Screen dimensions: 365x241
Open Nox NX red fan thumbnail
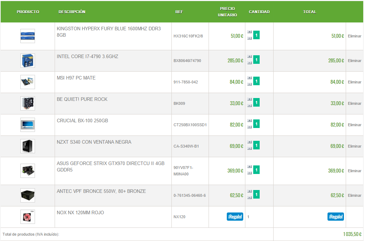click(x=28, y=217)
